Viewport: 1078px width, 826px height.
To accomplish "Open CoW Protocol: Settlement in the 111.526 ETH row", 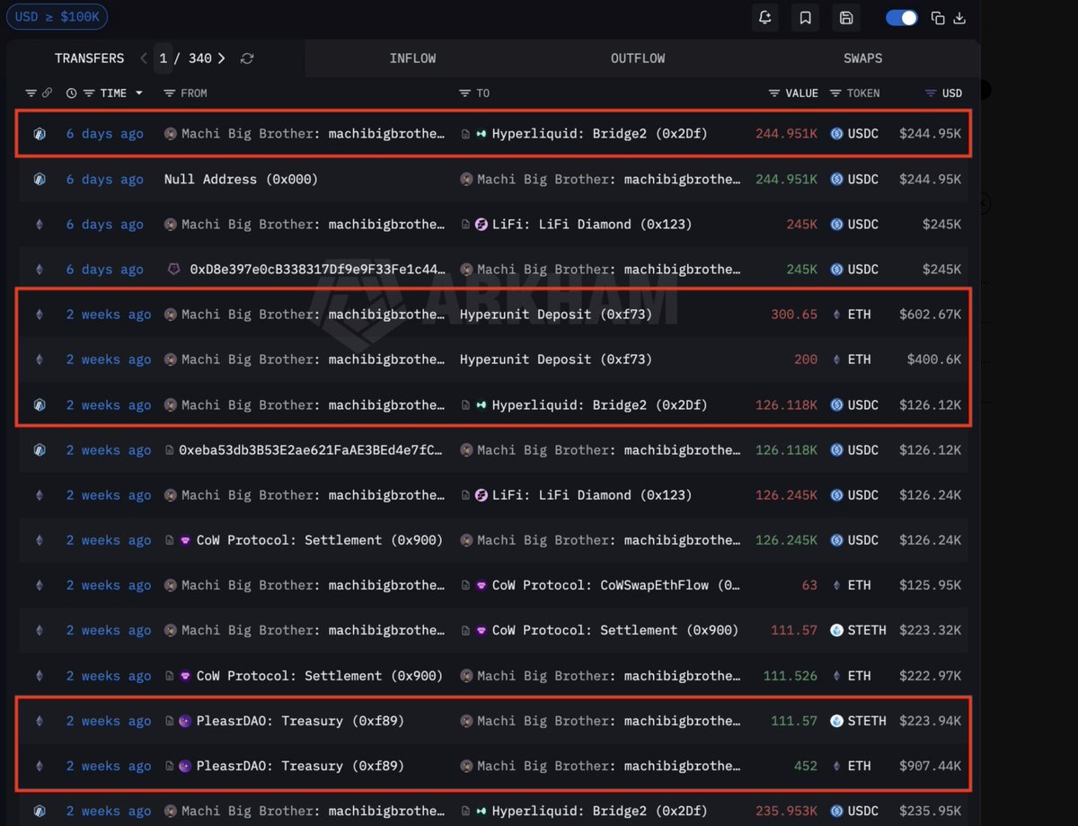I will point(320,676).
